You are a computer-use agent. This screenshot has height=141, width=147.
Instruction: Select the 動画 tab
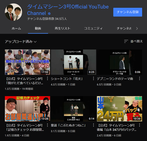click(x=38, y=28)
